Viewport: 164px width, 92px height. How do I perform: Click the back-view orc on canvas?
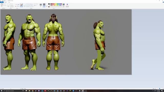coord(53,42)
